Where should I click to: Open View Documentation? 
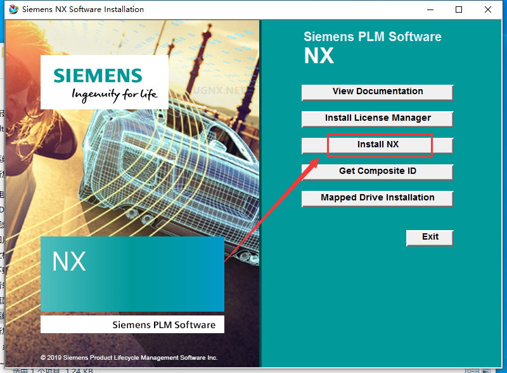[x=378, y=92]
